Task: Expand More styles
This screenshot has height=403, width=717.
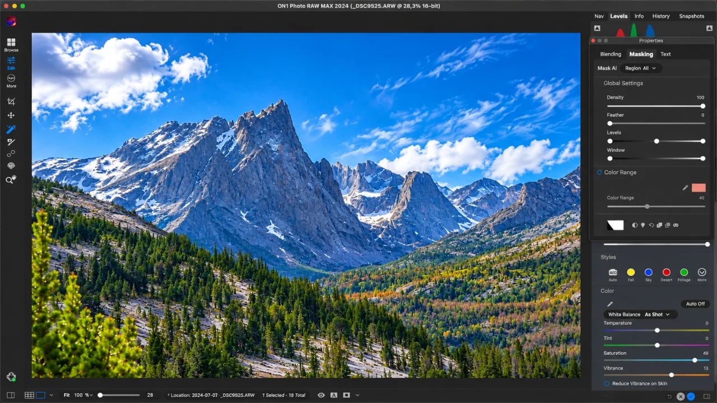Action: [x=702, y=274]
